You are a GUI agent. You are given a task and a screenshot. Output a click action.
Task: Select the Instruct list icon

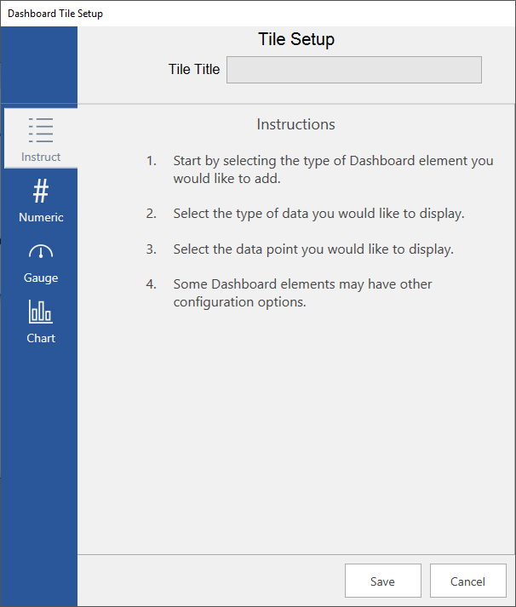tap(41, 130)
